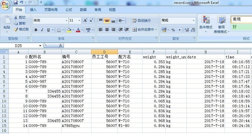Image resolution: width=252 pixels, height=134 pixels.
Task: Align text to bottom of cell
Action: [113, 20]
